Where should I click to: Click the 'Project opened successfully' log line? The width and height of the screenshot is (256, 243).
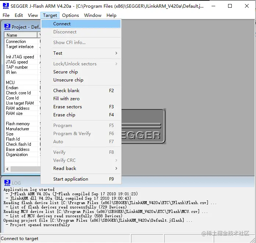tap(40, 225)
